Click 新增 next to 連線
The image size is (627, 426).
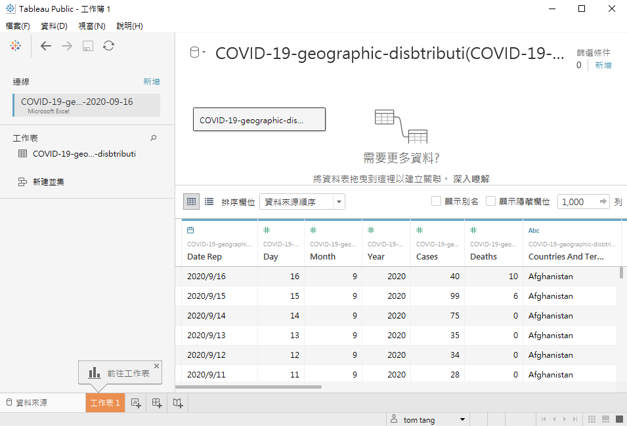tap(152, 81)
